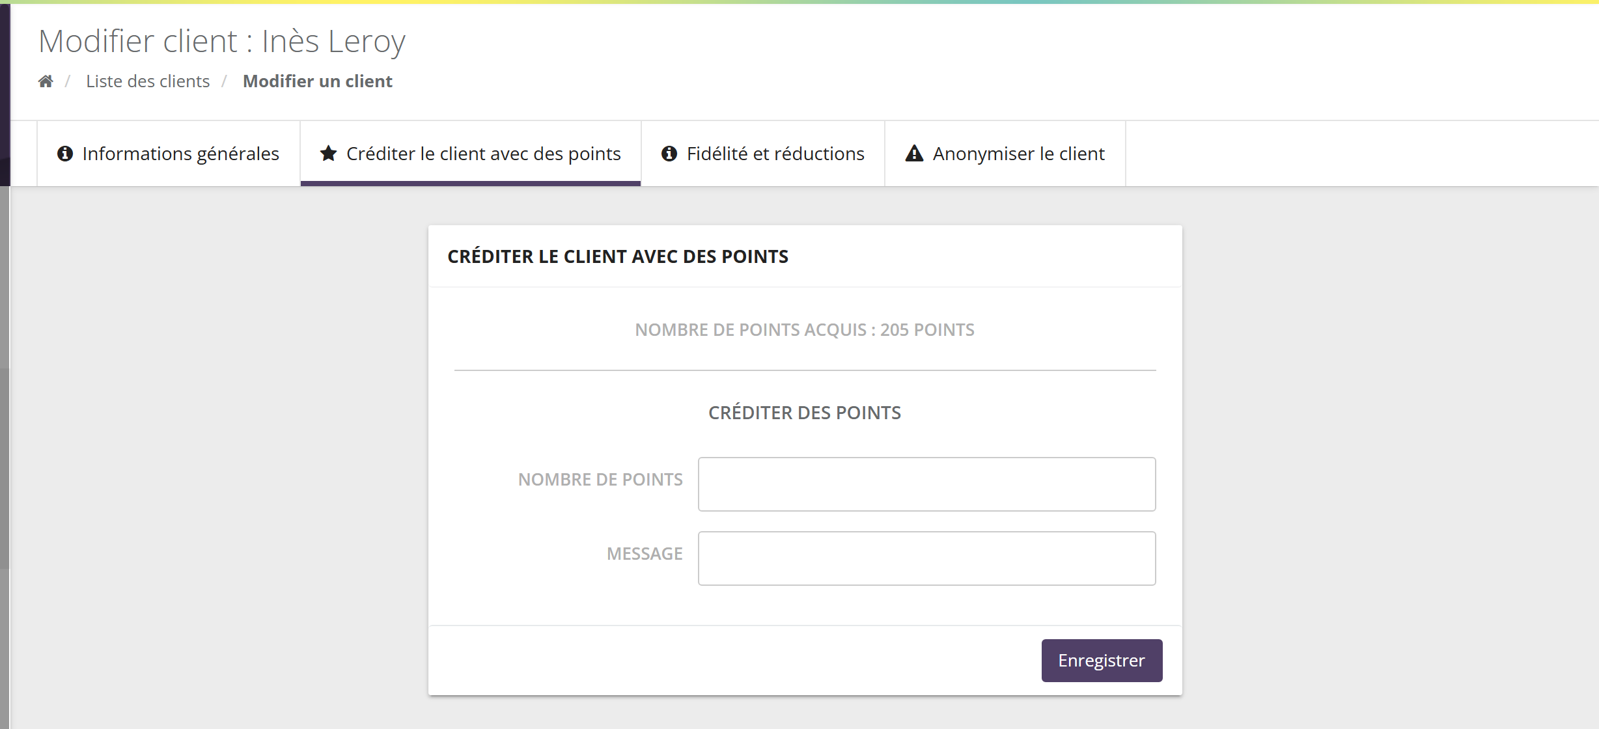Screen dimensions: 1599x729
Task: Click Modifier un client breadcrumb text
Action: point(318,81)
